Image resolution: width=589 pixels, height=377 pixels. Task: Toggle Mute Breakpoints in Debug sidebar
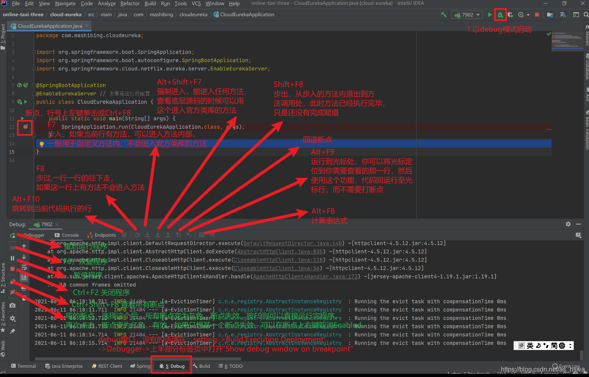[12, 292]
